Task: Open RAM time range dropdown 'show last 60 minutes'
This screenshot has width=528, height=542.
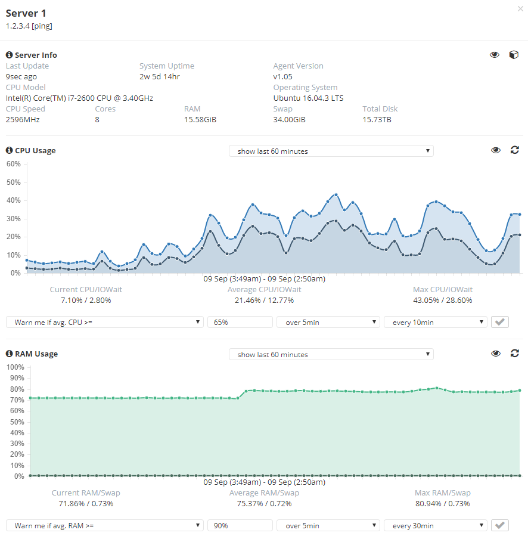Action: pos(331,354)
